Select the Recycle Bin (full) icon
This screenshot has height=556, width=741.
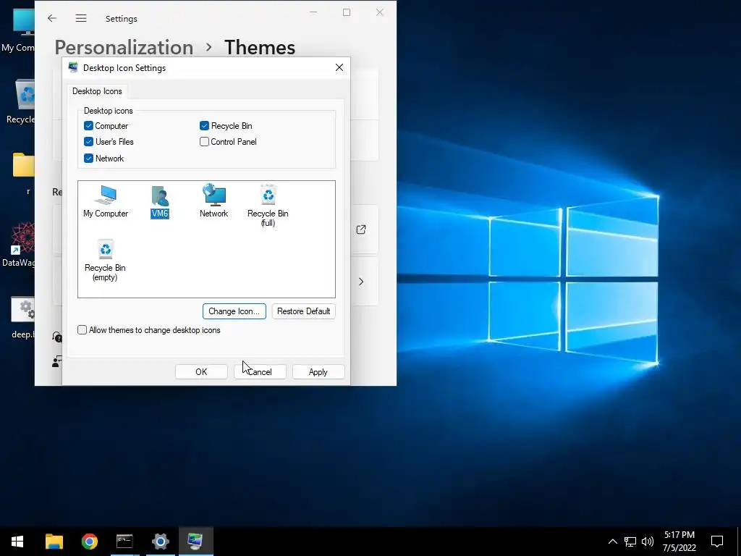coord(268,206)
